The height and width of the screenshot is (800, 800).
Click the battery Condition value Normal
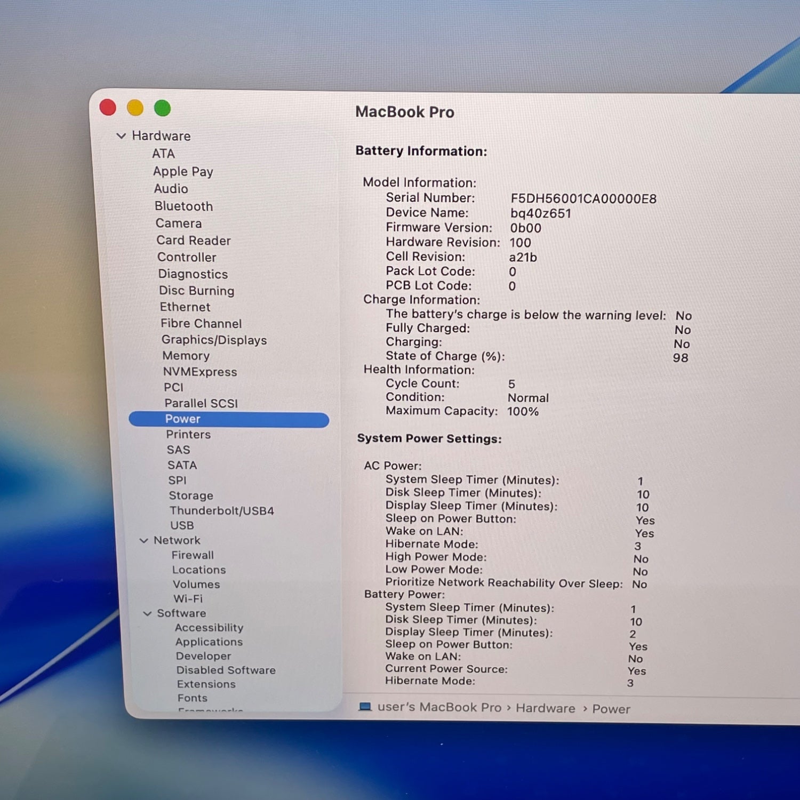tap(528, 398)
